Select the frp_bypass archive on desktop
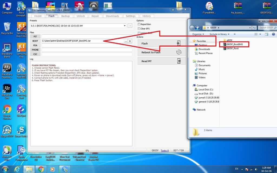The width and height of the screenshot is (277, 173). click(238, 8)
